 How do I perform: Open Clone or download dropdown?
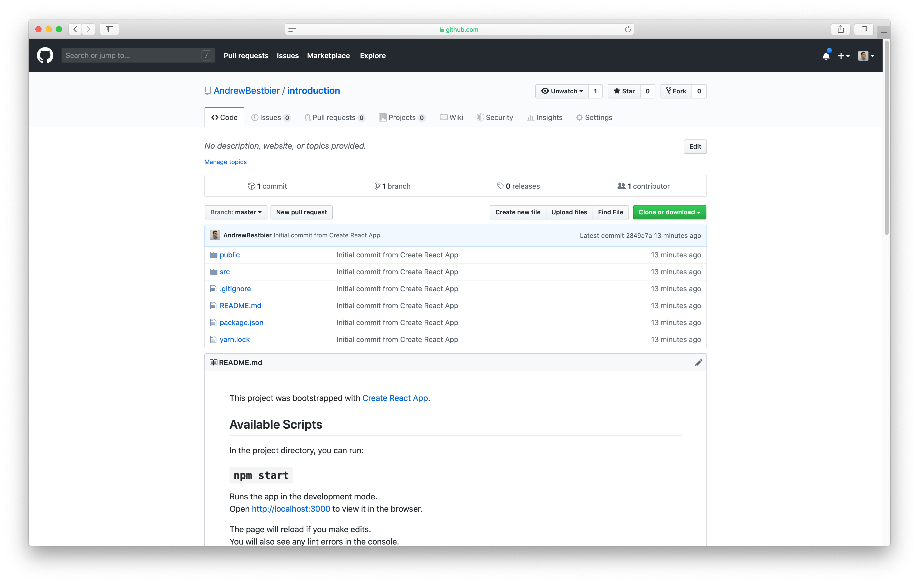(670, 213)
